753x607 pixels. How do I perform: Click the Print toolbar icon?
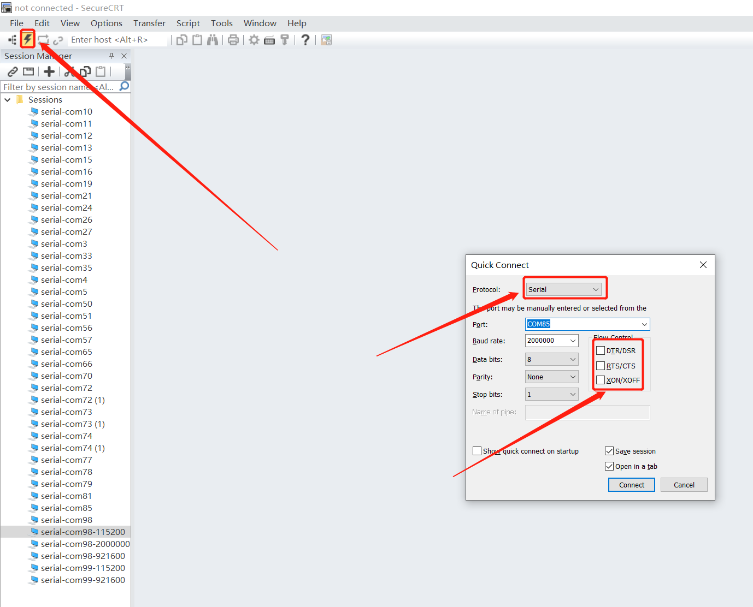233,40
